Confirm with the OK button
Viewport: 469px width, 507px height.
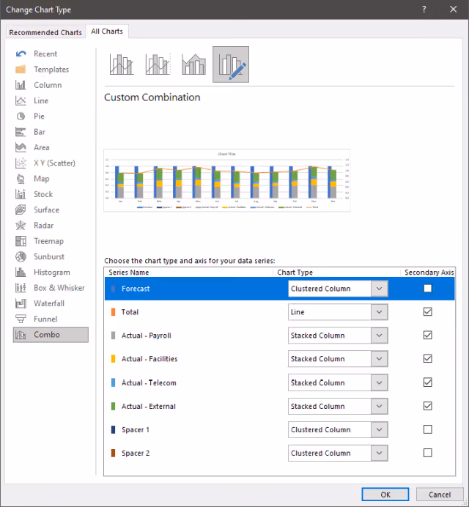tap(385, 495)
